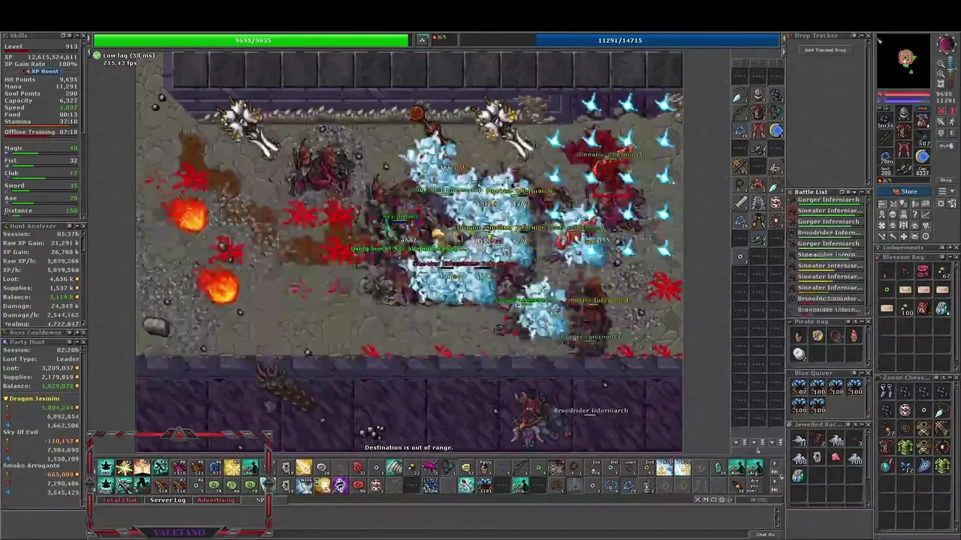Open the helmet equipment slot

903,113
